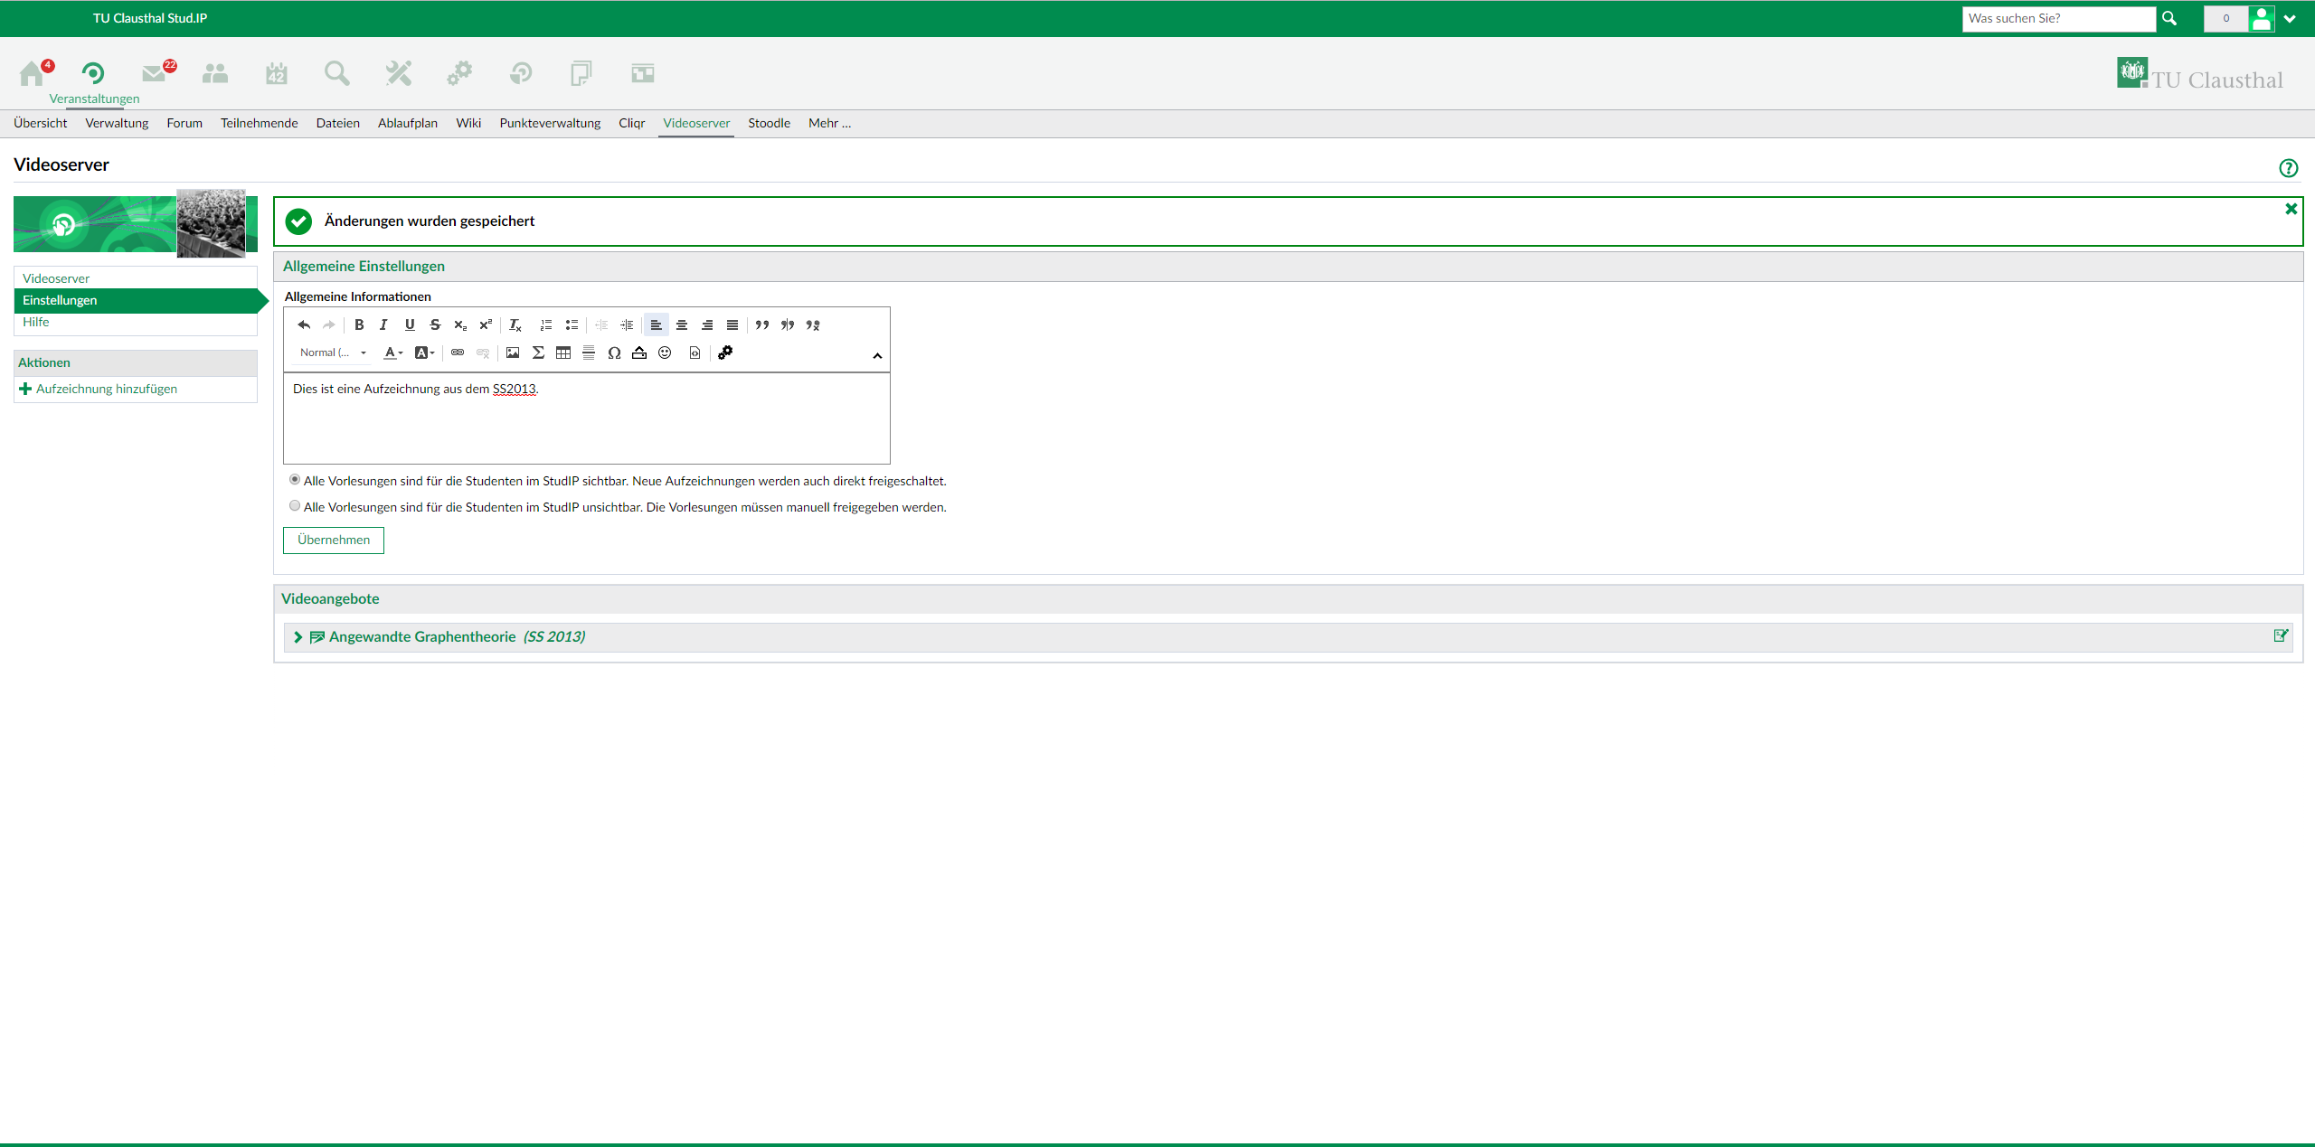This screenshot has height=1147, width=2315.
Task: Click edit icon for Angewandte Graphentheorie
Action: 2281,636
